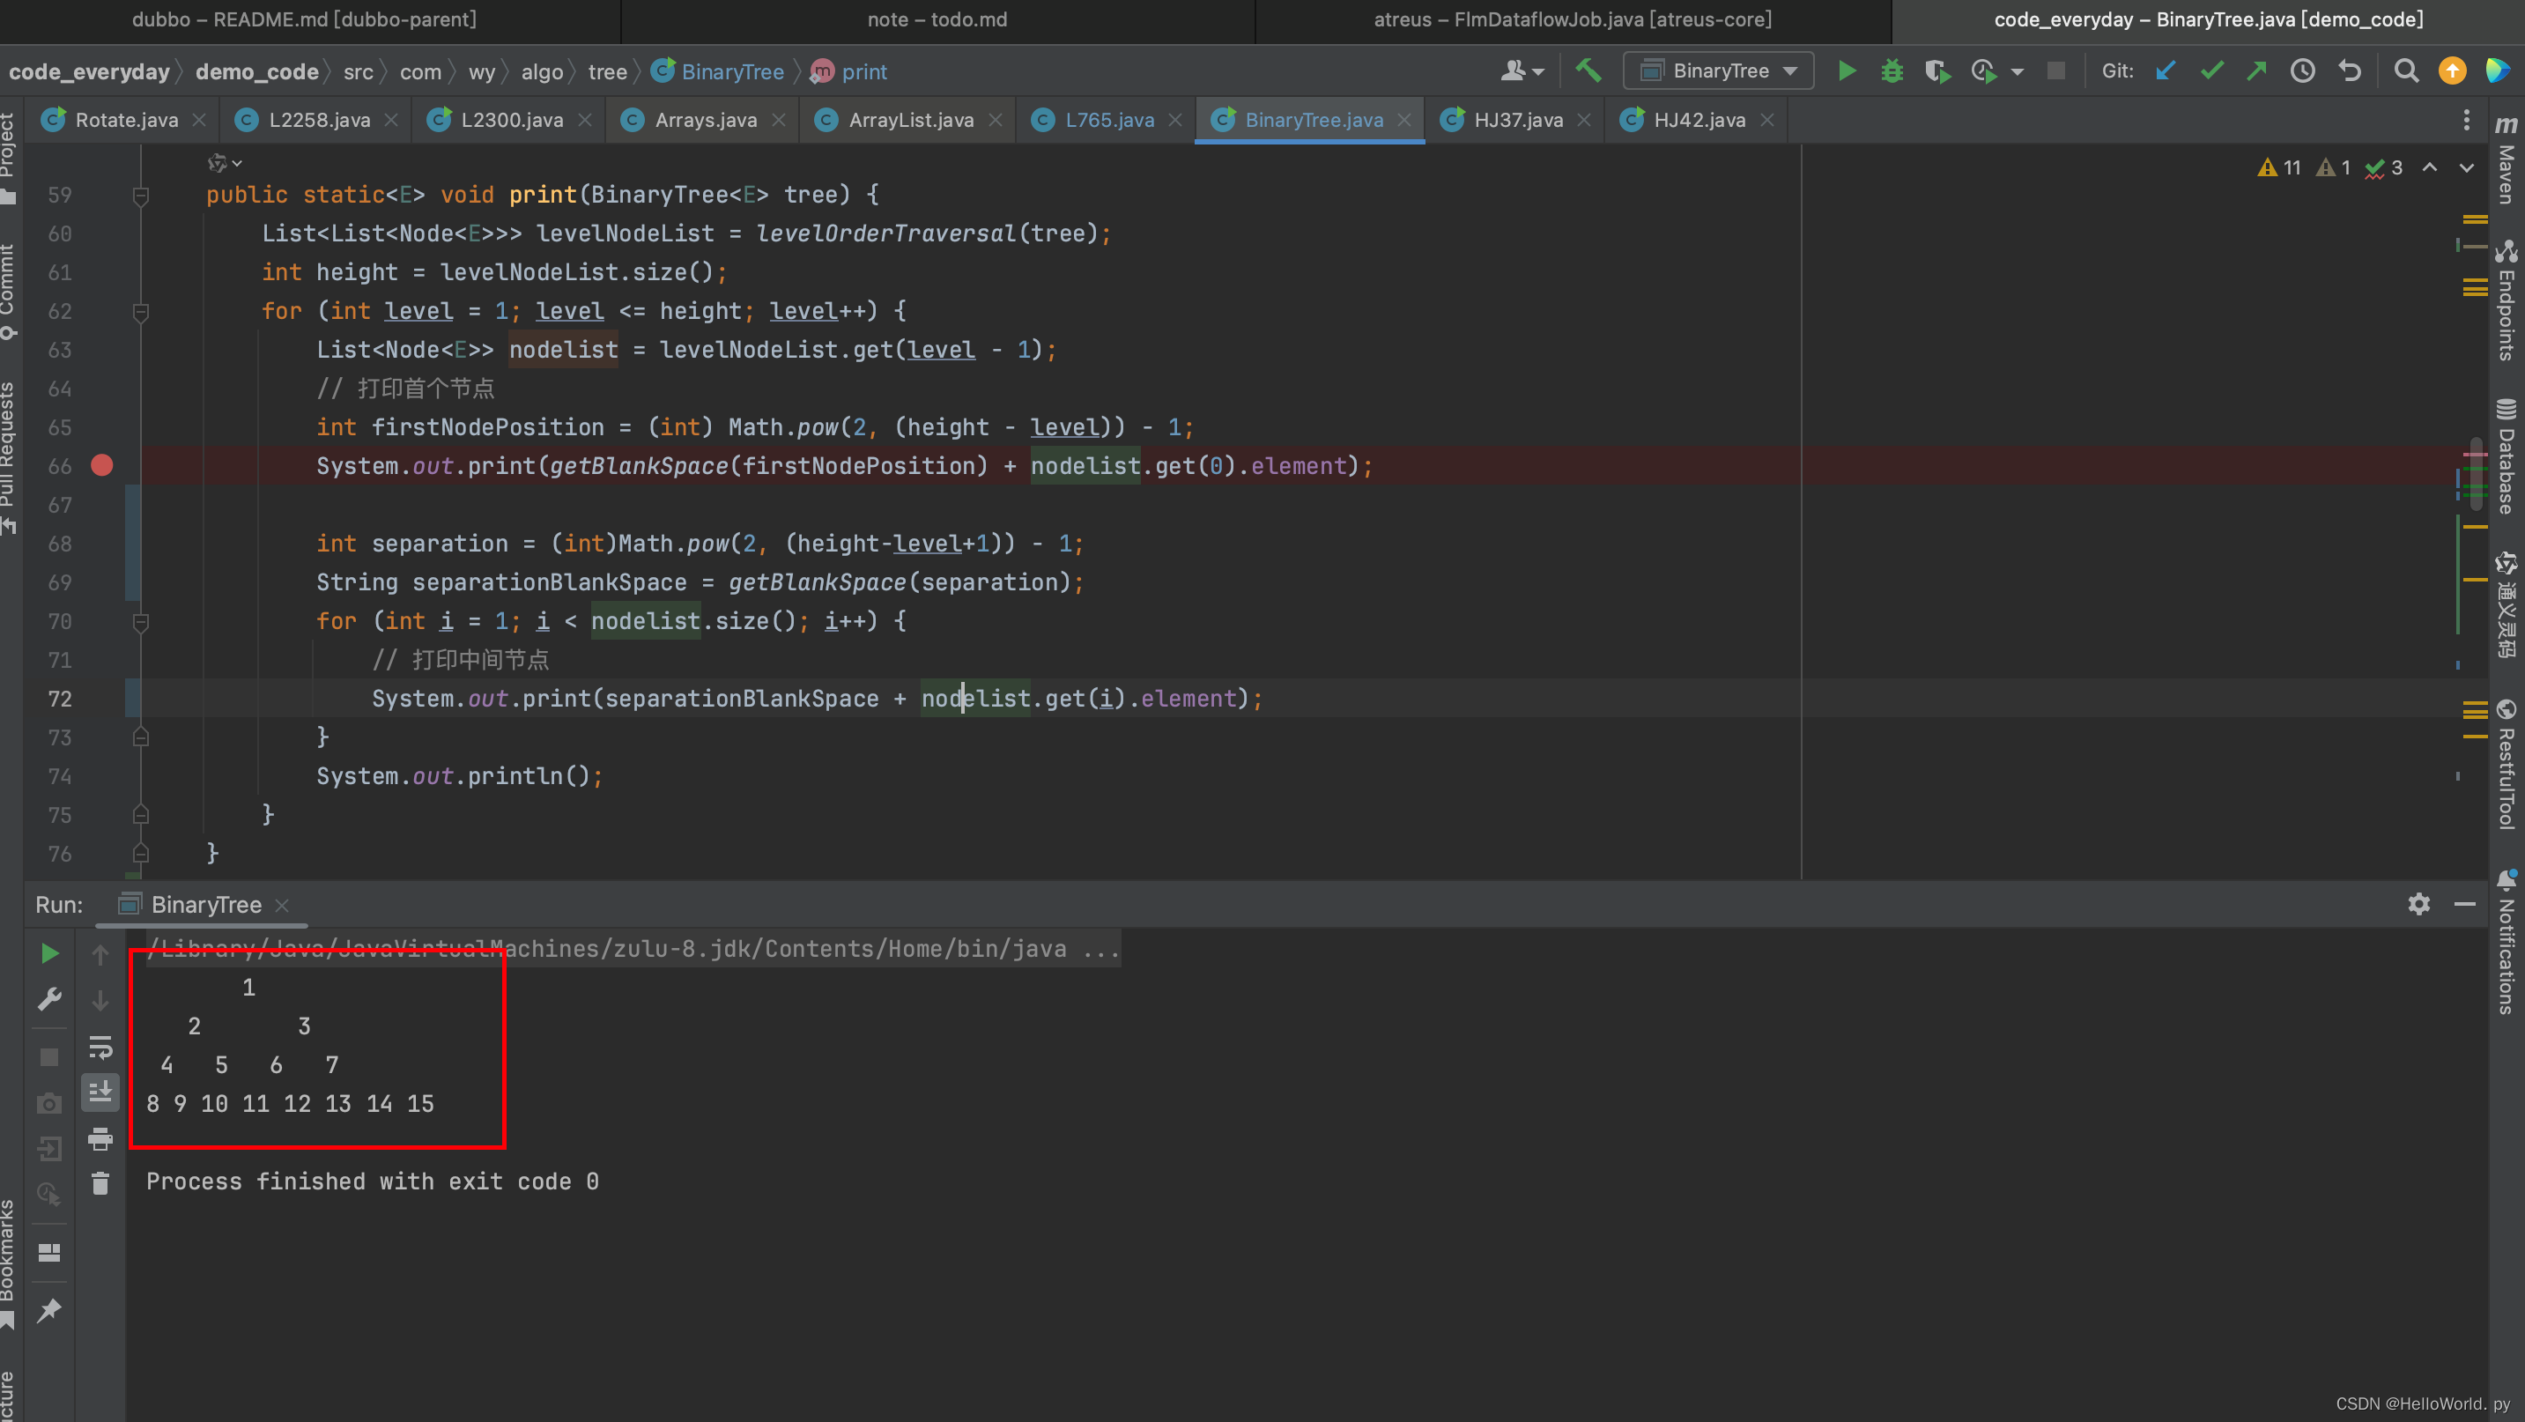
Task: Open the Arrays.java tab
Action: click(705, 120)
